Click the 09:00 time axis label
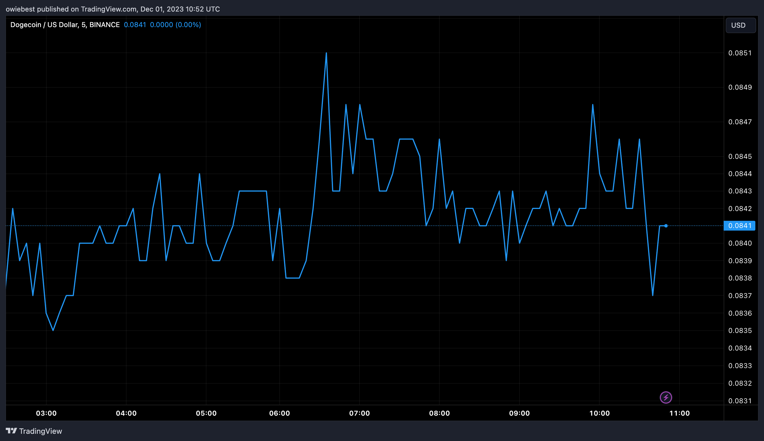 519,413
